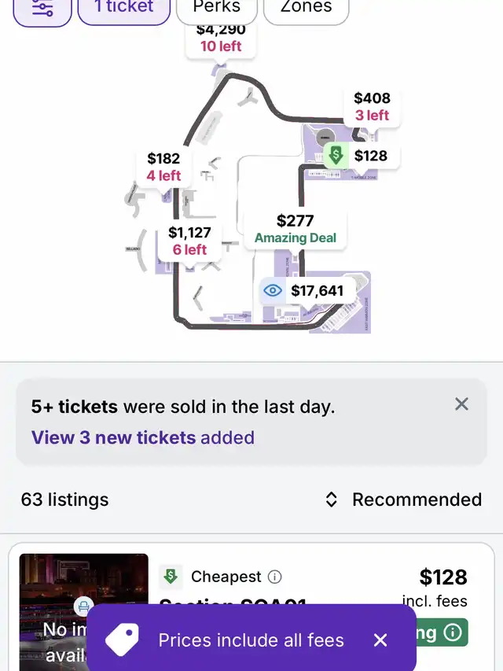
Task: Open the filters slider icon button
Action: [x=42, y=9]
